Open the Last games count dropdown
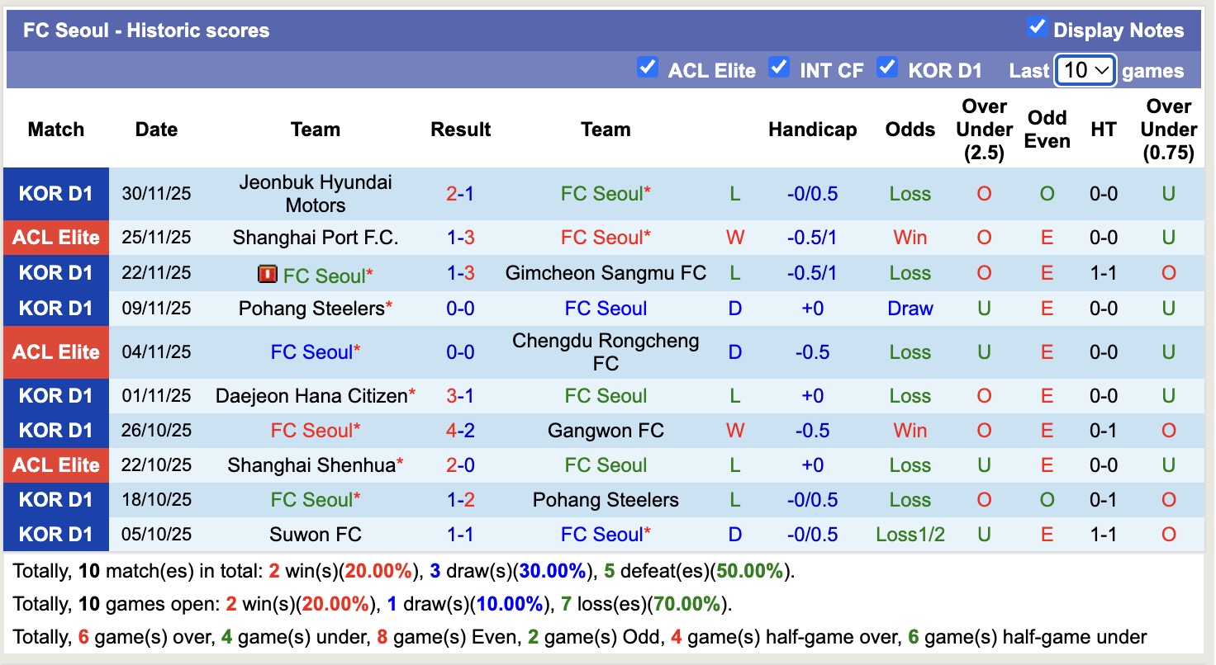1216x665 pixels. 1085,70
